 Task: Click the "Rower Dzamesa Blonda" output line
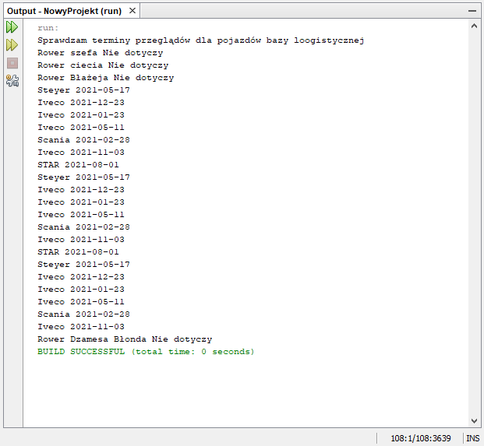(x=125, y=339)
